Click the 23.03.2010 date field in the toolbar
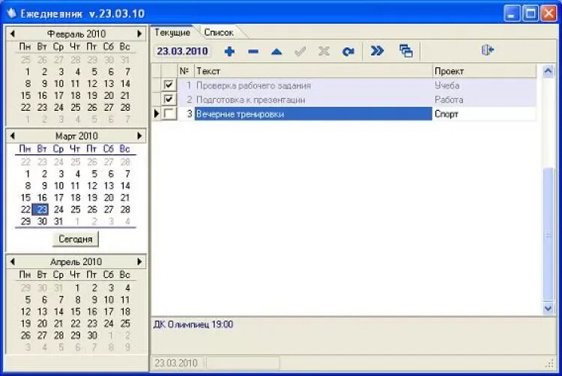The width and height of the screenshot is (562, 376). [x=182, y=51]
